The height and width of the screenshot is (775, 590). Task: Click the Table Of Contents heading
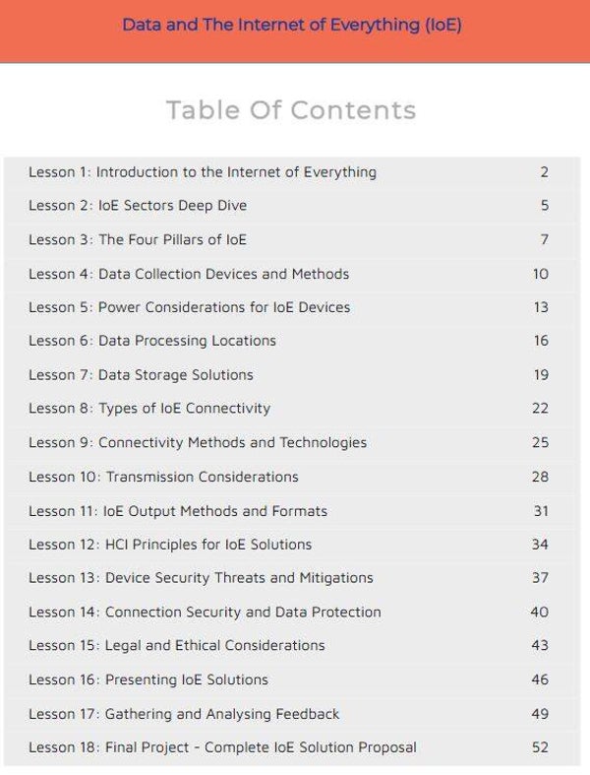(x=291, y=110)
